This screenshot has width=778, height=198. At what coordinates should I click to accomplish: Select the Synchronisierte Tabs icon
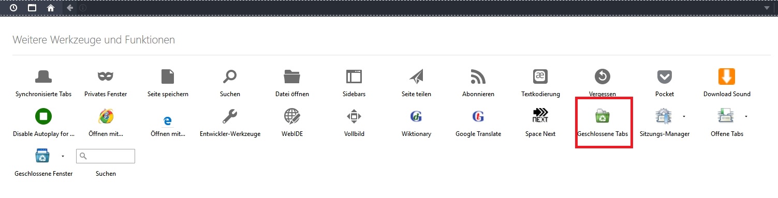(x=43, y=77)
